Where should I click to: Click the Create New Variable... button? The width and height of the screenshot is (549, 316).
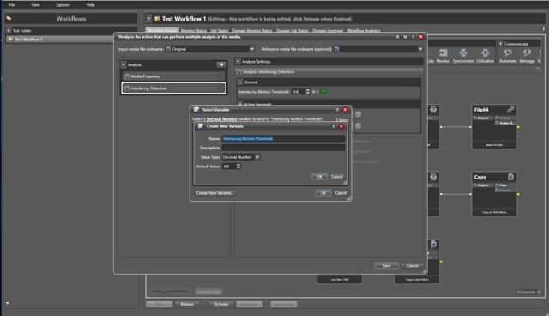(x=214, y=193)
